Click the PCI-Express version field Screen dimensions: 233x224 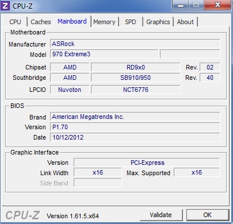pos(147,163)
